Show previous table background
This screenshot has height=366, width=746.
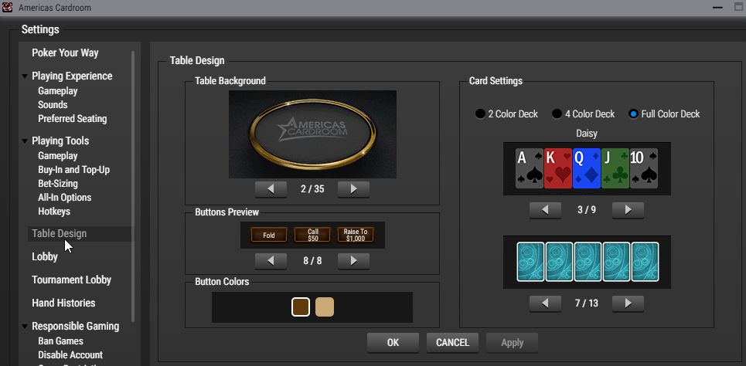click(271, 189)
